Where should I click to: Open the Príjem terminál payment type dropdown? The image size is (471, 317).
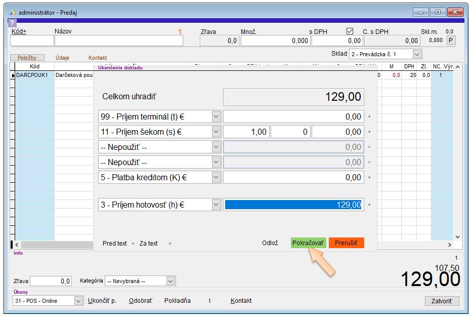click(216, 116)
